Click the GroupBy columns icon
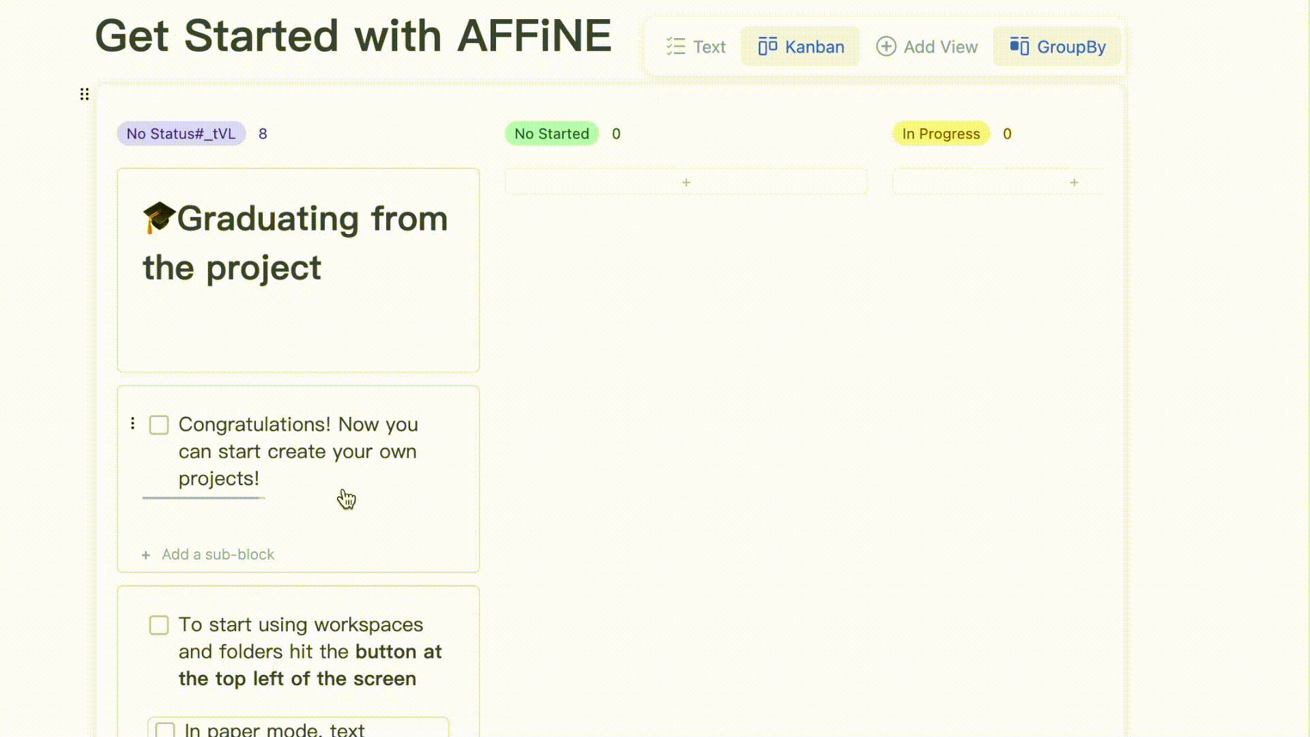Viewport: 1310px width, 737px height. (1019, 46)
